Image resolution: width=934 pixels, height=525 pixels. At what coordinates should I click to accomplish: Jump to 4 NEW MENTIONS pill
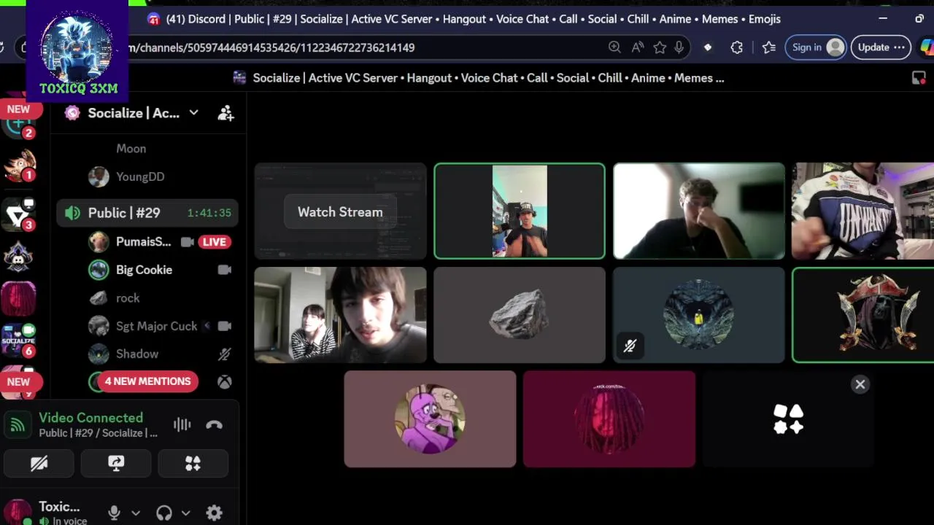click(148, 381)
